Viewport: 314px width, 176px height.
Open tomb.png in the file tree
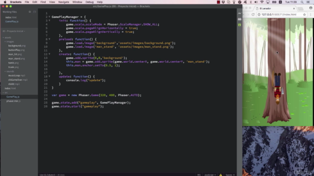[13, 63]
